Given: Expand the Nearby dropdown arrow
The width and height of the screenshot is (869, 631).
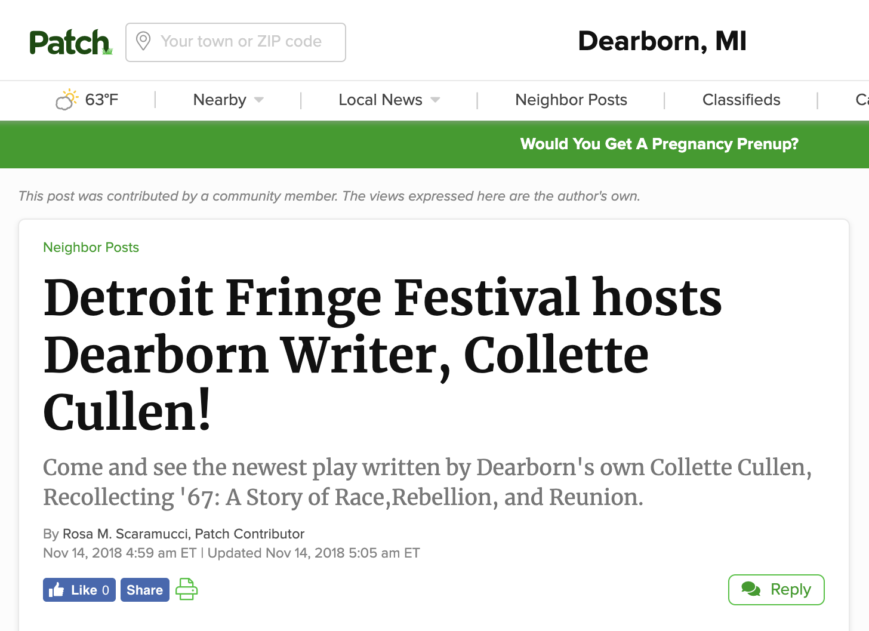Looking at the screenshot, I should pos(259,100).
